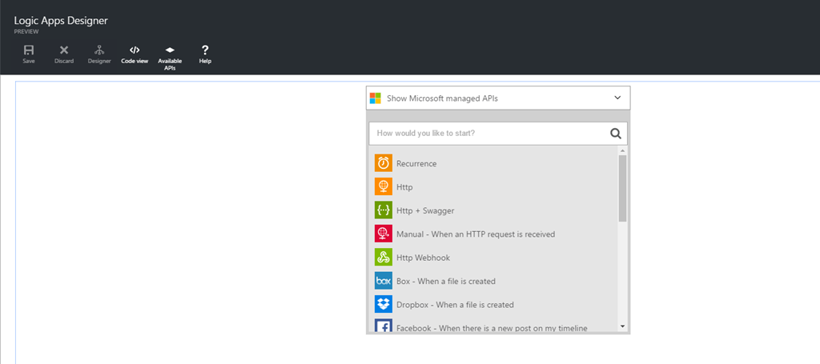Select the Http Webhook icon
The image size is (820, 364).
(x=384, y=258)
